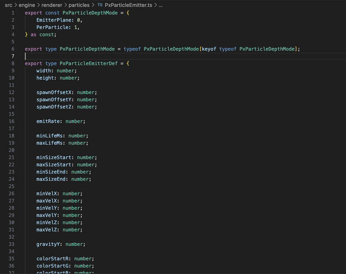This screenshot has width=346, height=274.
Task: Select the renderer breadcrumb segment
Action: tap(52, 5)
